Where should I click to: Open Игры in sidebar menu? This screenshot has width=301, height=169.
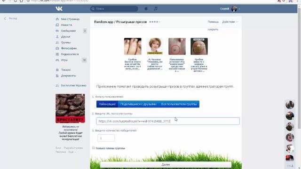click(x=64, y=60)
